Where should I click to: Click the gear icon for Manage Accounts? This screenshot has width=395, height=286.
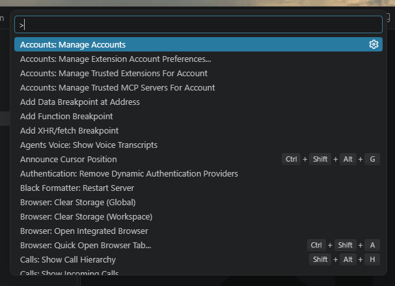click(x=374, y=44)
